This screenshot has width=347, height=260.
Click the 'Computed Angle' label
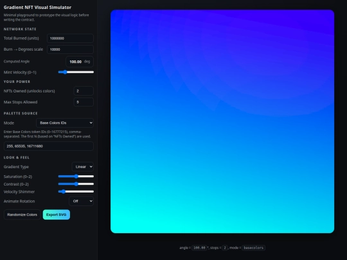[x=17, y=62]
